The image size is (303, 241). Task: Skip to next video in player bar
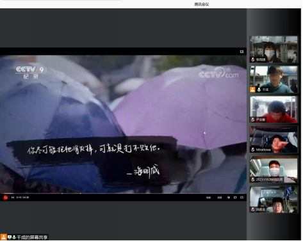pyautogui.click(x=13, y=198)
